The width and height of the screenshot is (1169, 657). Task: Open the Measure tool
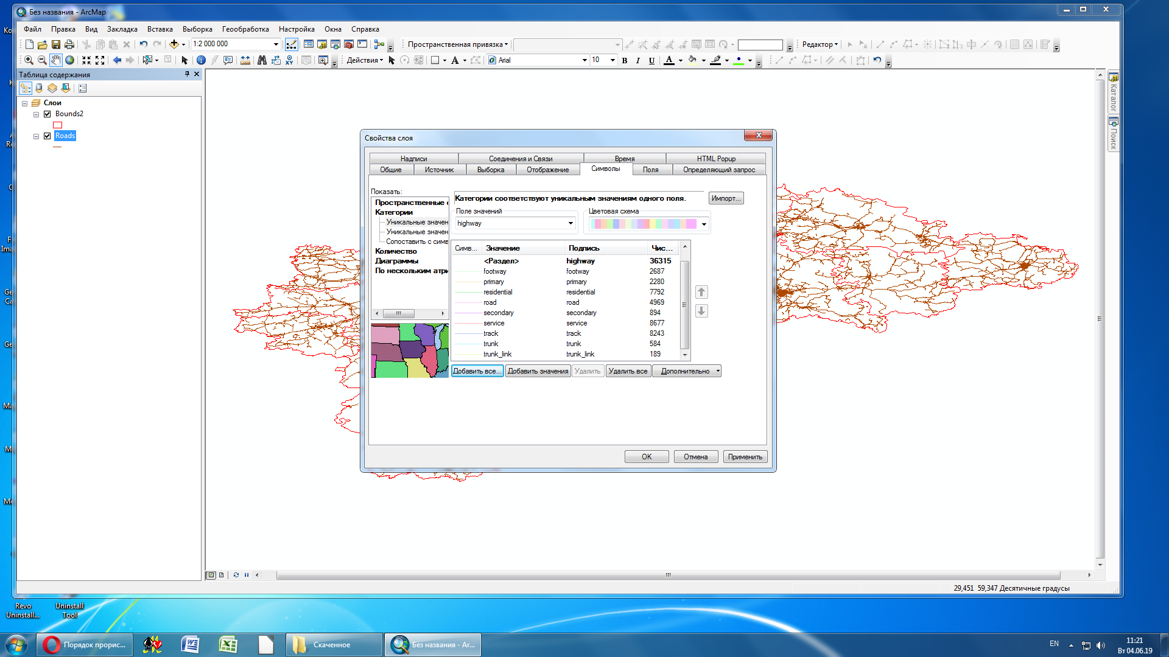(245, 60)
